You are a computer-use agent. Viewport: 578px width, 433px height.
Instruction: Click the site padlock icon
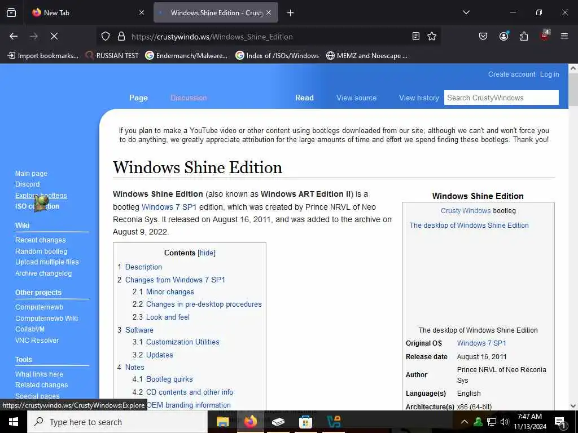pos(121,37)
